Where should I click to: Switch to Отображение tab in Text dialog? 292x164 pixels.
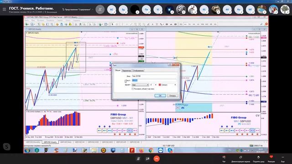[138, 71]
